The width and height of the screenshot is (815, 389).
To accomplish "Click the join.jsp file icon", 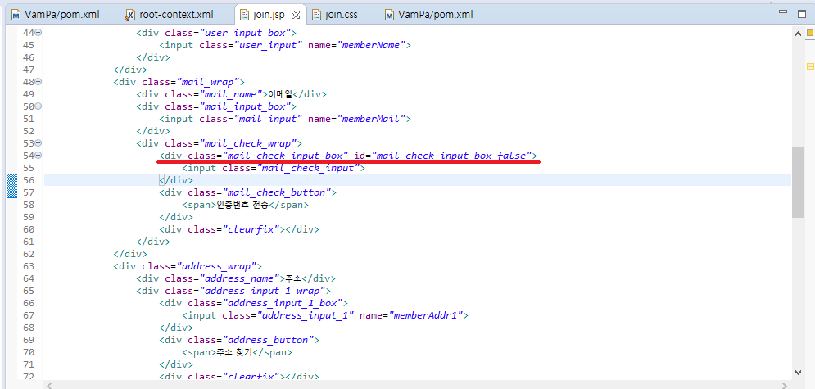I will point(244,15).
